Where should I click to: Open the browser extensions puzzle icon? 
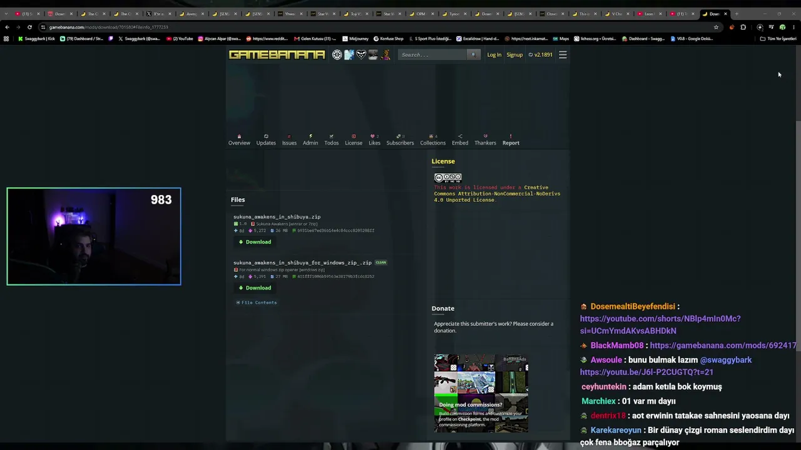point(743,27)
